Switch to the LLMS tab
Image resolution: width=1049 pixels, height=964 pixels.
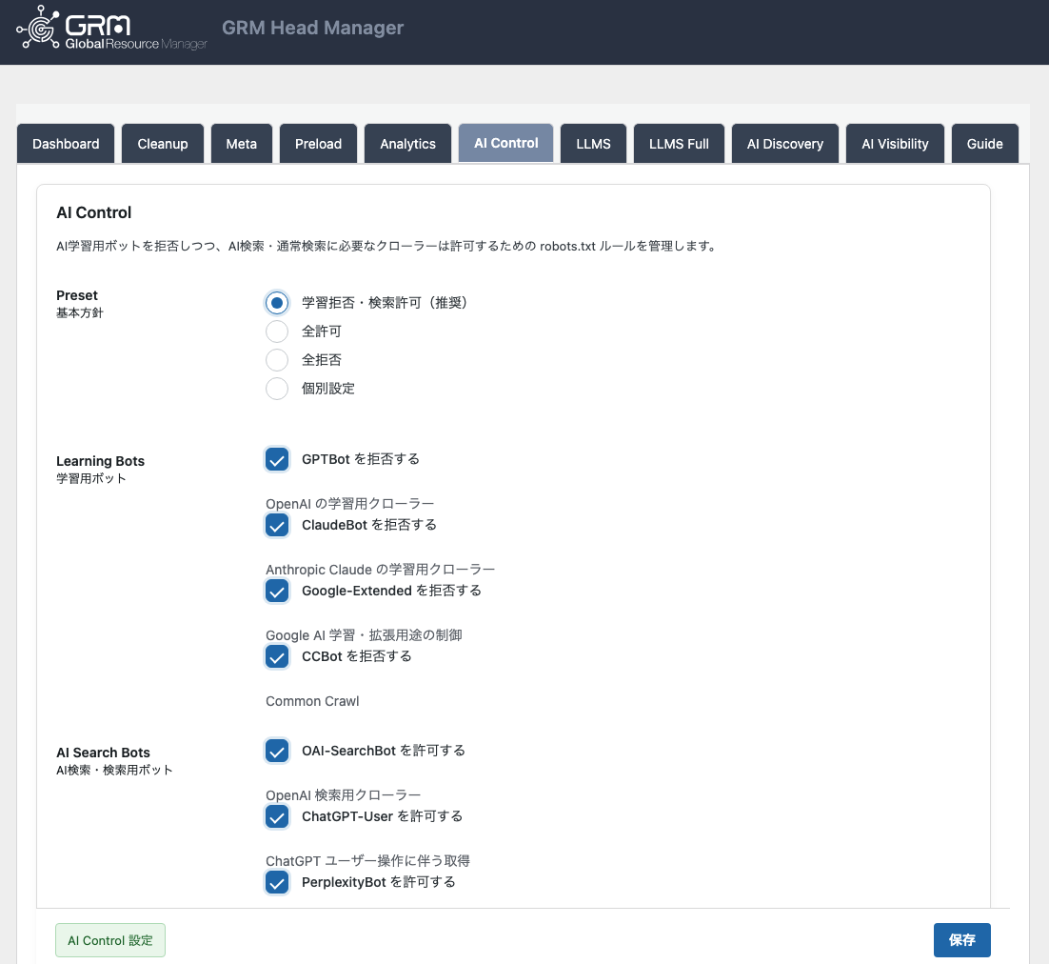pos(593,144)
